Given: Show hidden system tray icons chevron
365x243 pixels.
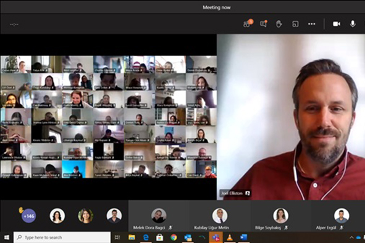Looking at the screenshot, I should click(351, 237).
